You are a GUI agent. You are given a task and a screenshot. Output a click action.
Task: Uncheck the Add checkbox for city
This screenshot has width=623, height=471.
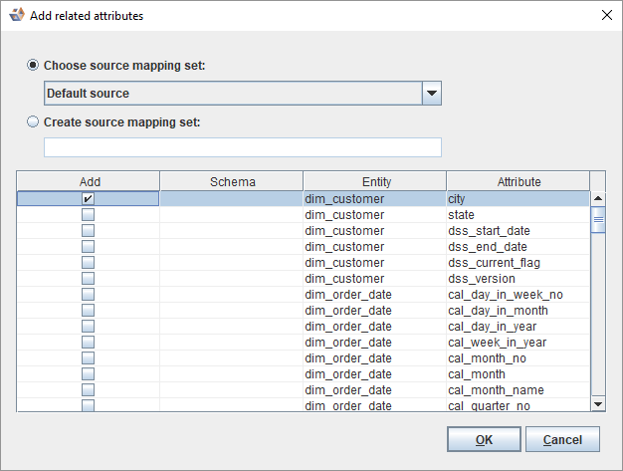88,199
